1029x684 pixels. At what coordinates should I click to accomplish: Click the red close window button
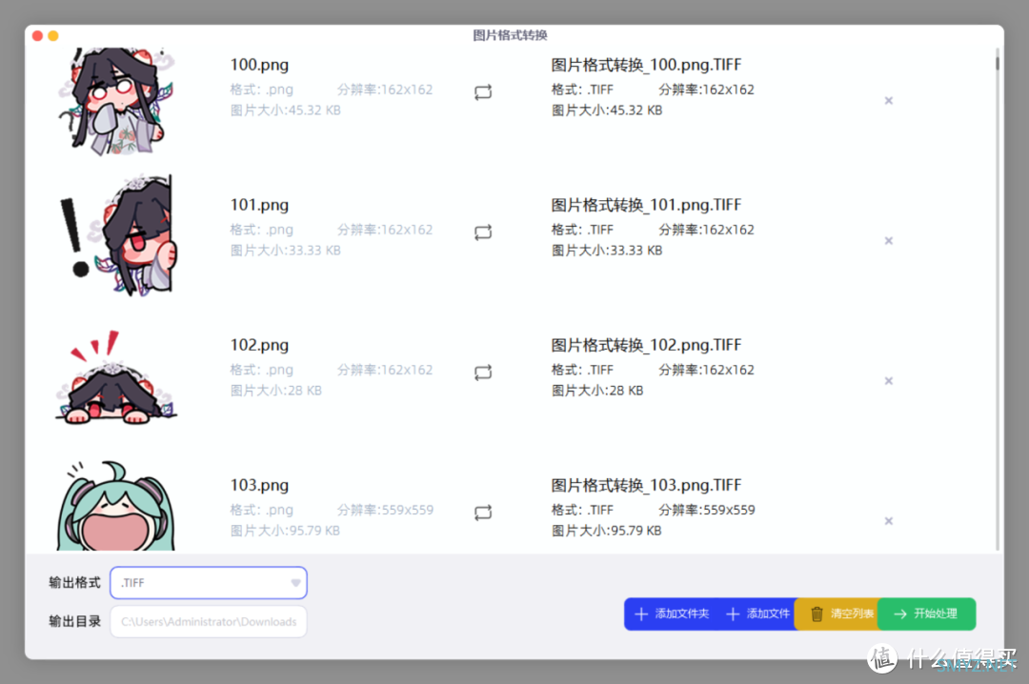37,35
